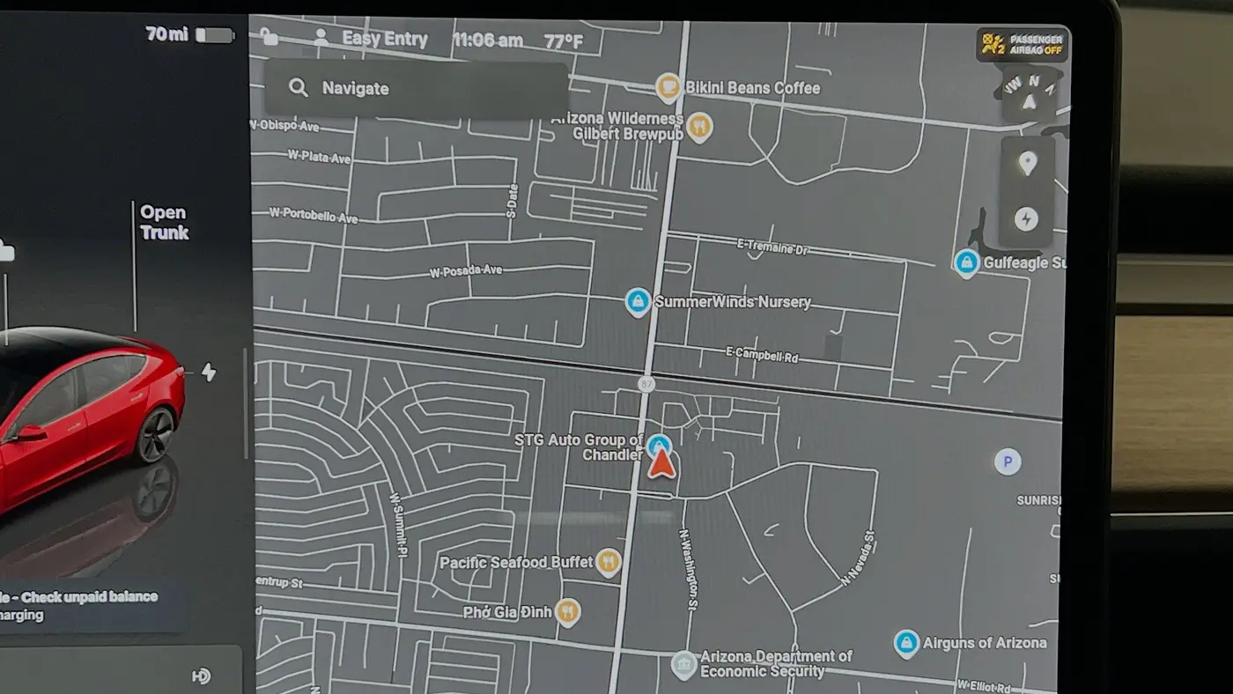Open the Easy Entry driver profile
Image resolution: width=1233 pixels, height=694 pixels.
[x=370, y=39]
